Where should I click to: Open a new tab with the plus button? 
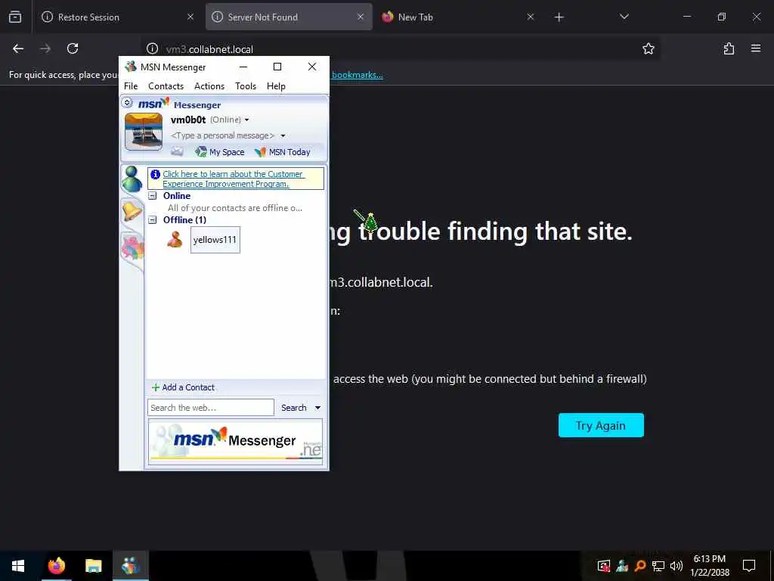click(x=559, y=17)
